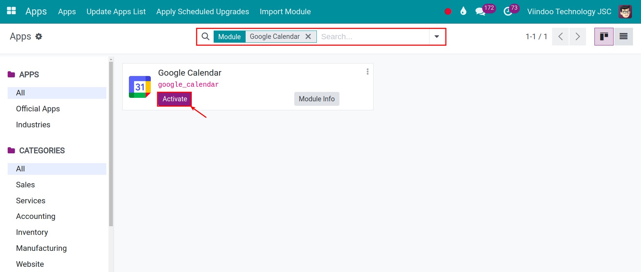Filter by Services category
This screenshot has width=641, height=272.
coord(57,201)
